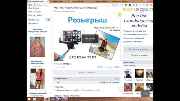Open member Георгий's avatar

pos(128,74)
